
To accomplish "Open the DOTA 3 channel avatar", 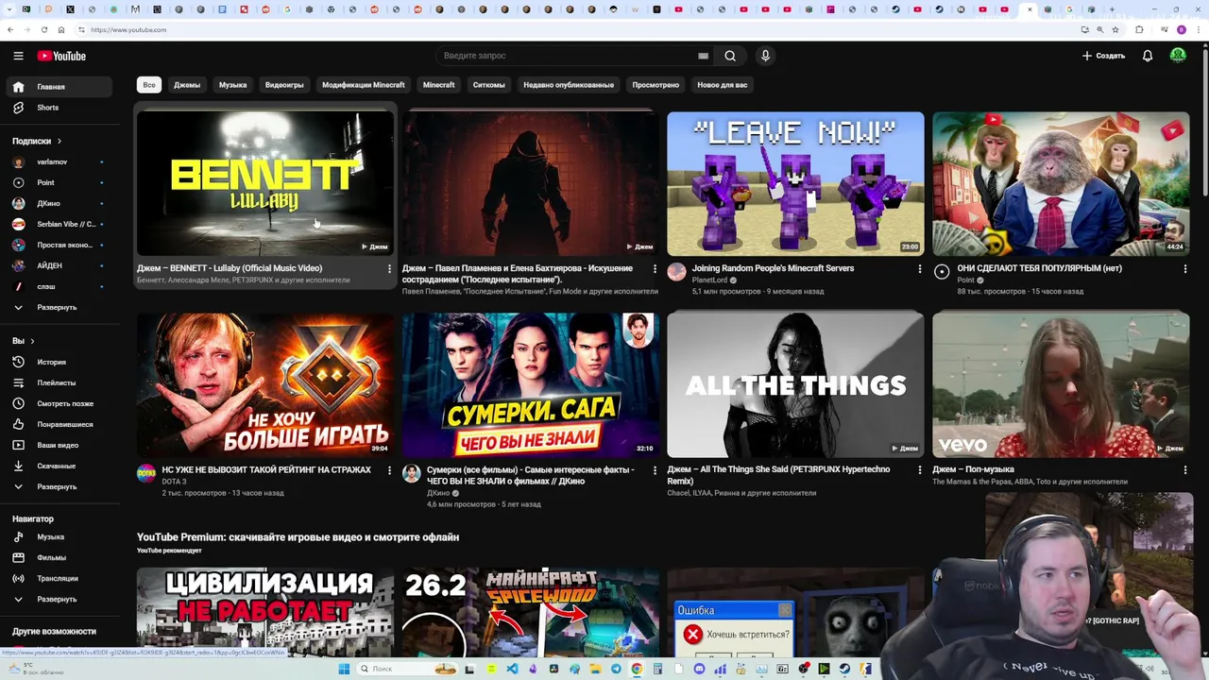I will pos(146,473).
